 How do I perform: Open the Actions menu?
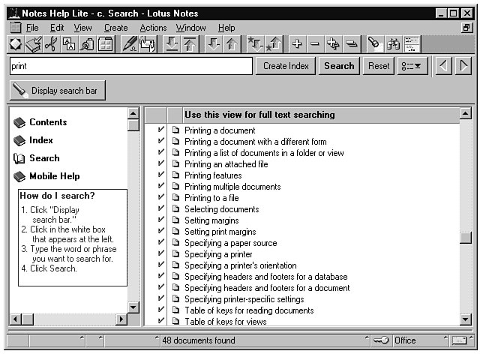click(x=153, y=28)
